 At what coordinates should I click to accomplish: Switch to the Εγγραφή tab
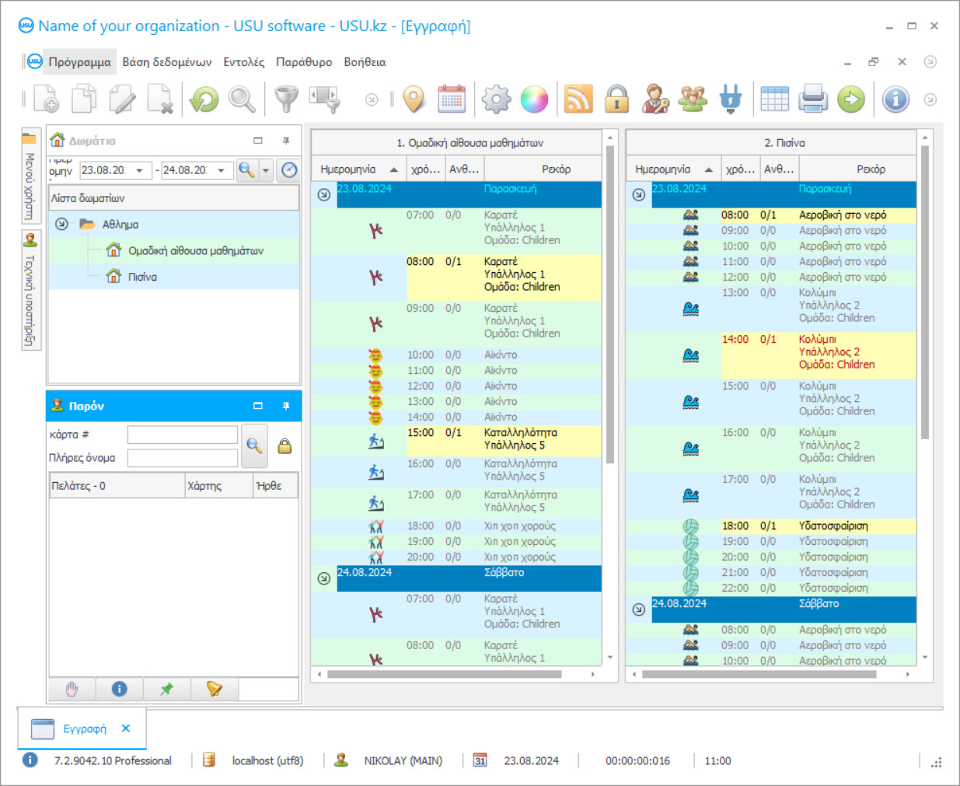(84, 728)
